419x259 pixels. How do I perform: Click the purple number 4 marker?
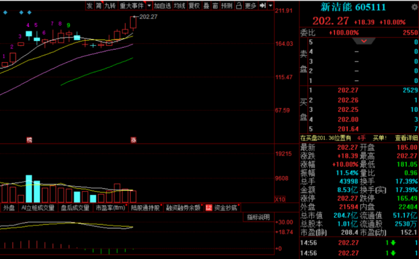click(x=28, y=26)
